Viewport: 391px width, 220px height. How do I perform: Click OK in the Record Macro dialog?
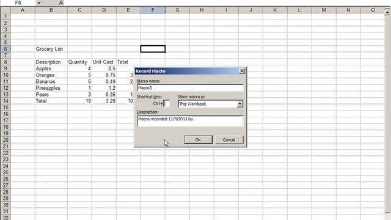[x=198, y=140]
